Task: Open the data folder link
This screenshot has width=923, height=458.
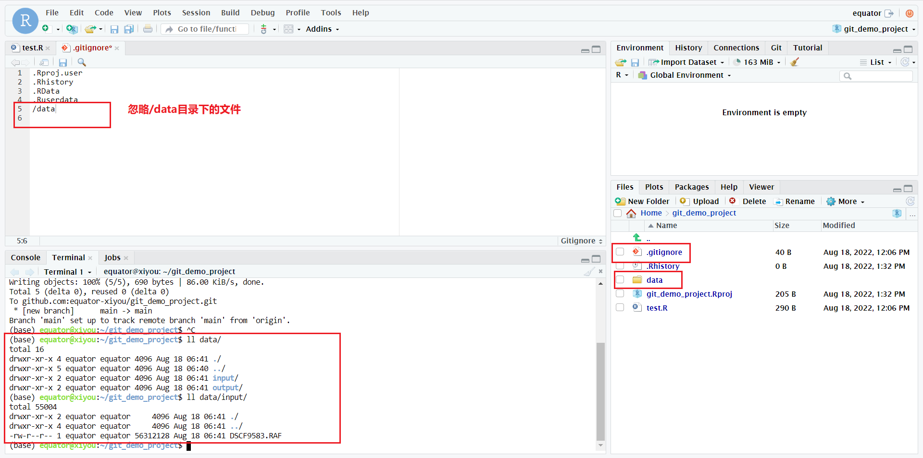Action: click(x=654, y=280)
